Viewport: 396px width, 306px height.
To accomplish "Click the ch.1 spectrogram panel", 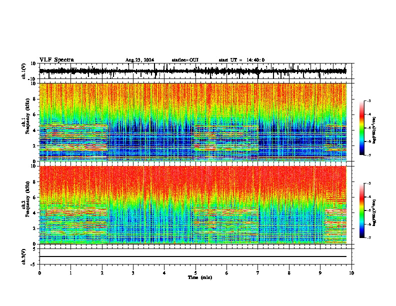I will pyautogui.click(x=193, y=122).
